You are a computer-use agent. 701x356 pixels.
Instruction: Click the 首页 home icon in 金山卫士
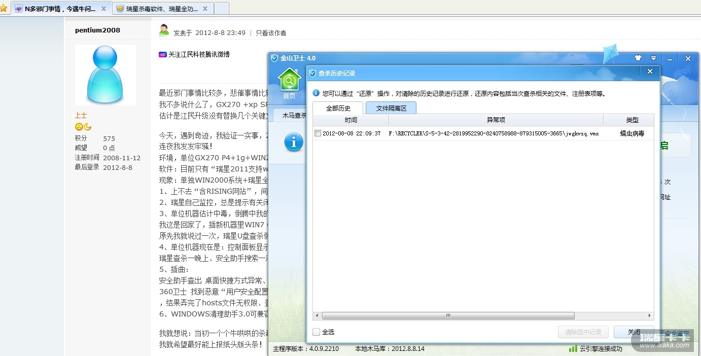[290, 84]
